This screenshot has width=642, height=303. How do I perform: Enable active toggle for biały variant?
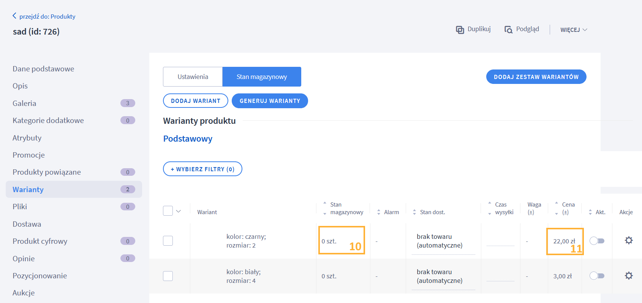click(597, 276)
